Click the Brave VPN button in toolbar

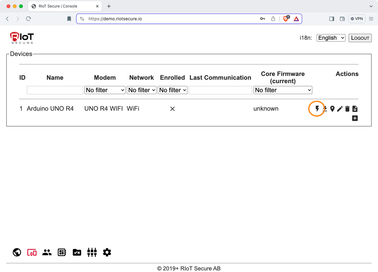pos(357,19)
